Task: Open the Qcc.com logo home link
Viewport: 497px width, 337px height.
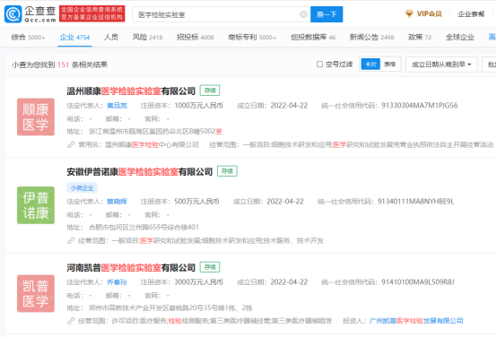Action: pos(31,14)
